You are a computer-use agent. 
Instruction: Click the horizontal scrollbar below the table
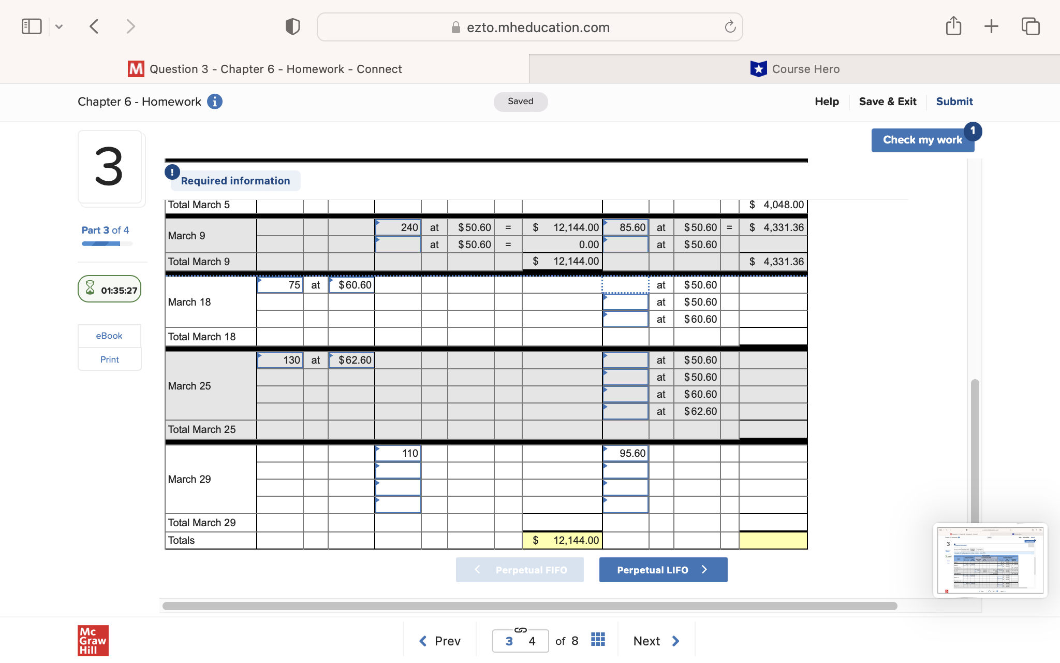[529, 606]
